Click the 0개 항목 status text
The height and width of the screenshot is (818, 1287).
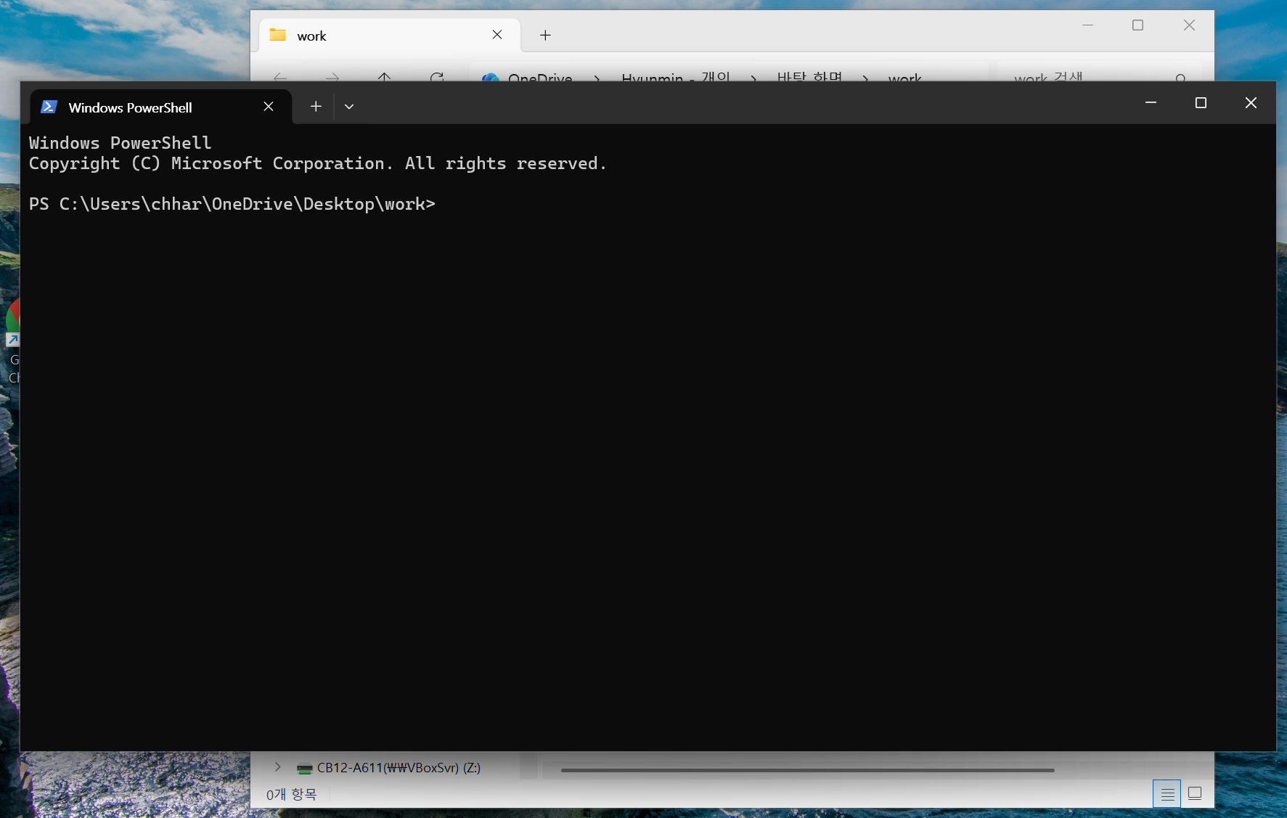(x=291, y=795)
